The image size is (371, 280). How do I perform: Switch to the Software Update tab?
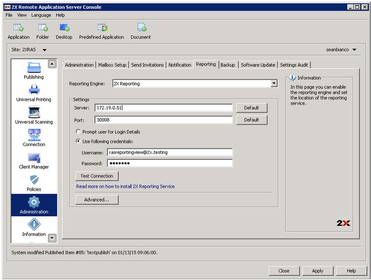258,65
